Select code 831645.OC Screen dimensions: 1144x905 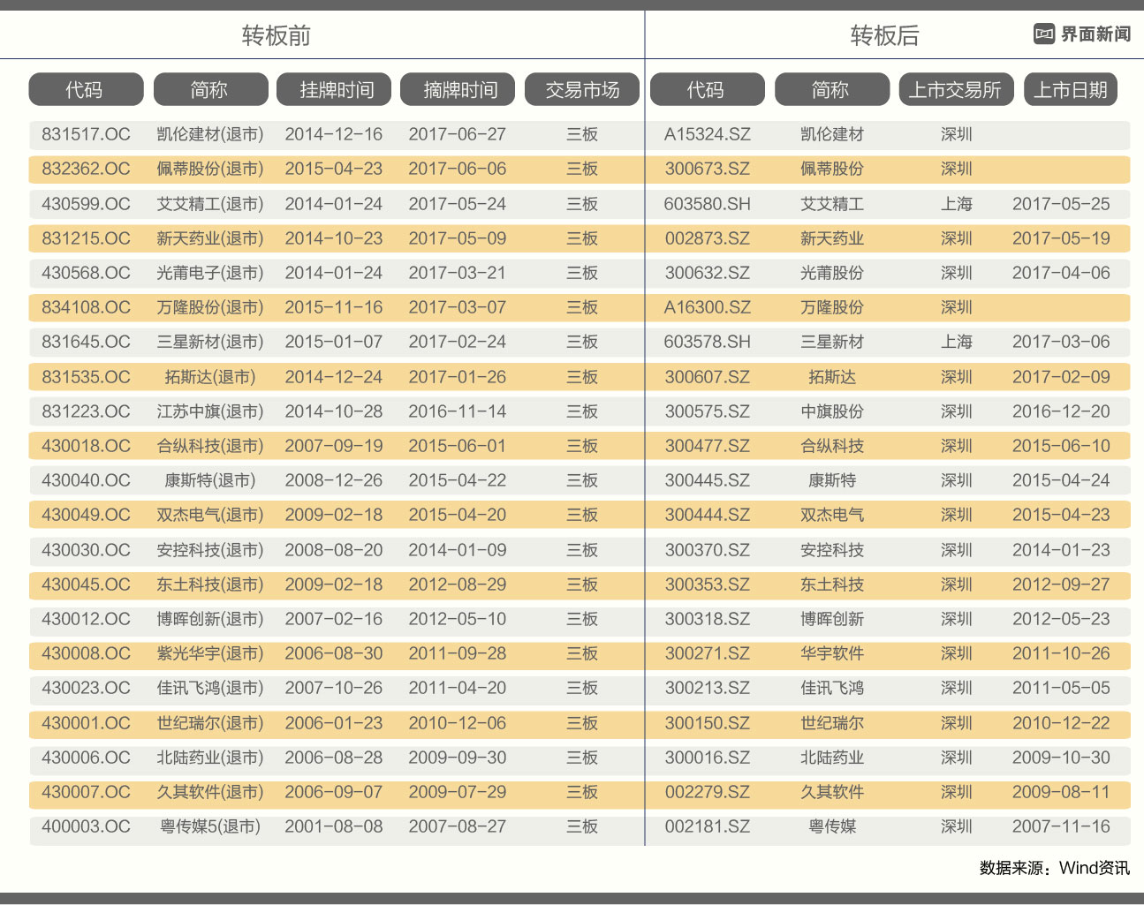86,342
